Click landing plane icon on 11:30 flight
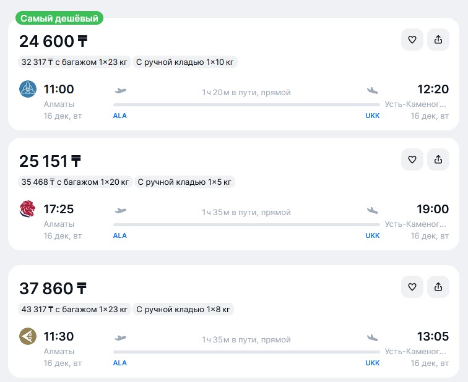Viewport: 468px width, 382px height. (372, 337)
